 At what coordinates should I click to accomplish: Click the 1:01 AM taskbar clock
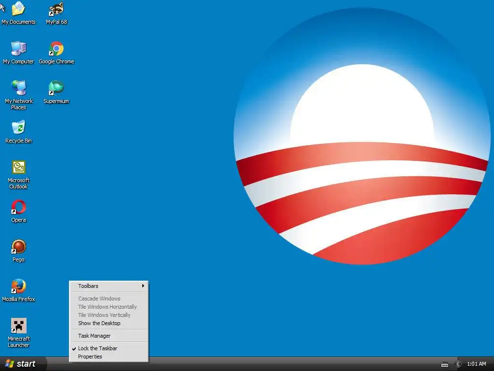point(476,364)
